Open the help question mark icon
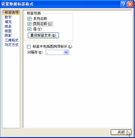This screenshot has width=135, height=138. click(x=123, y=4)
